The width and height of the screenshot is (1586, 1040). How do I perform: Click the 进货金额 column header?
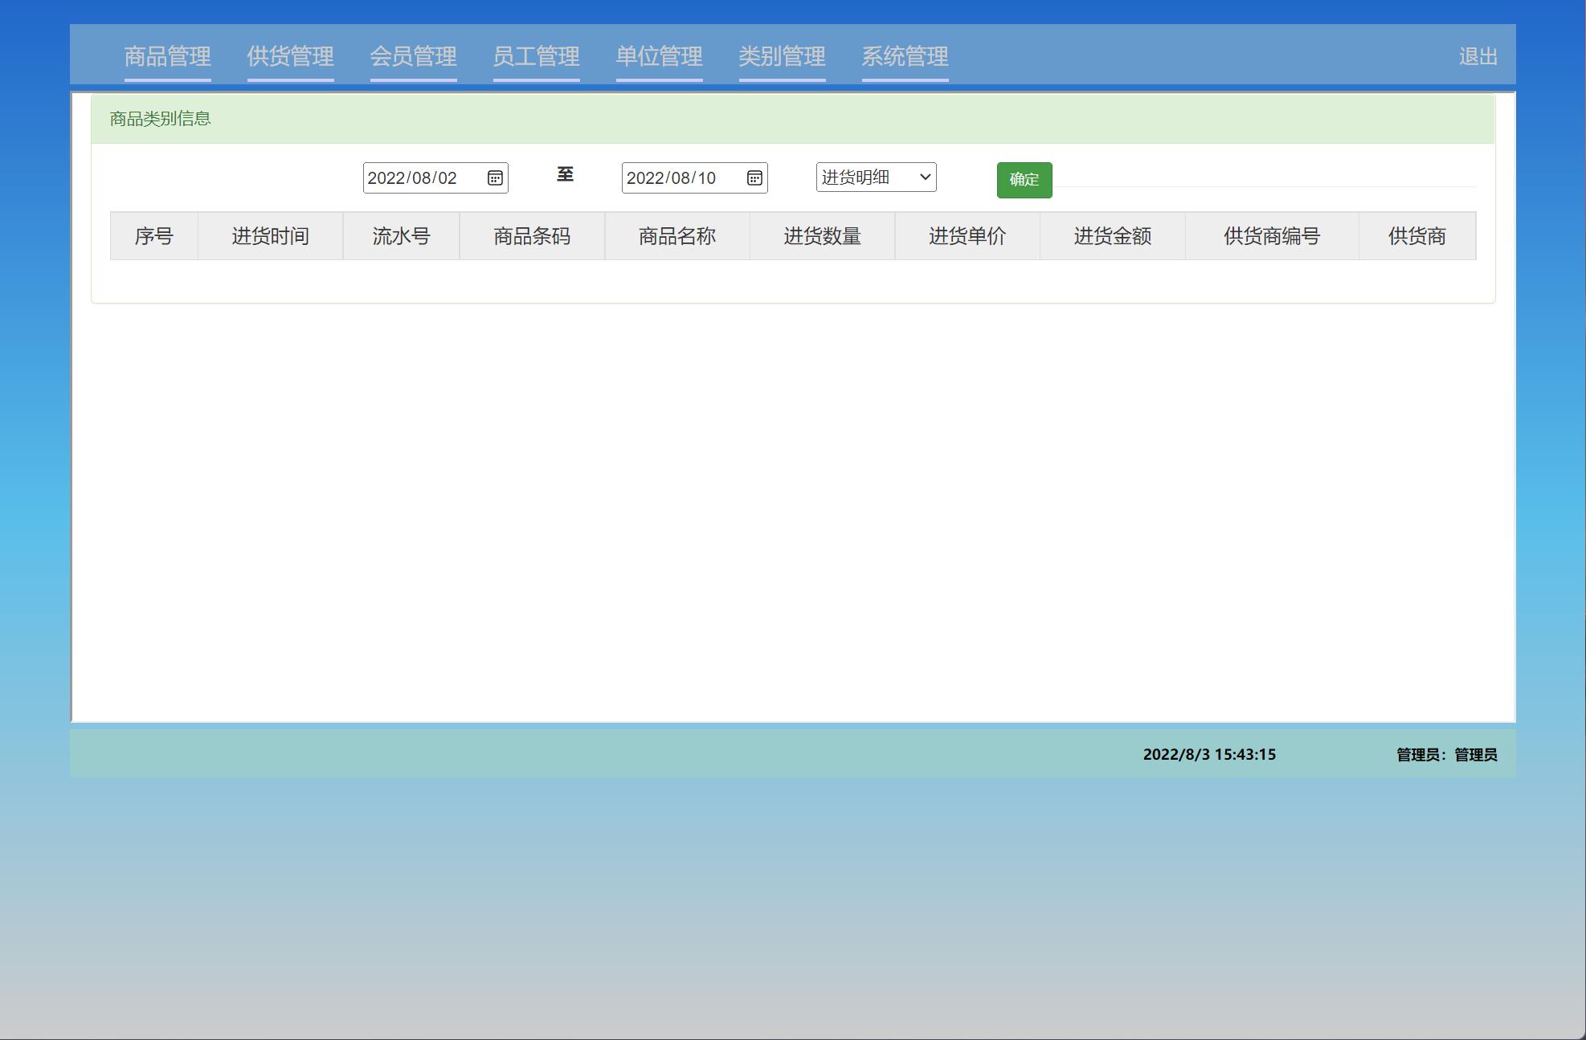[1113, 237]
